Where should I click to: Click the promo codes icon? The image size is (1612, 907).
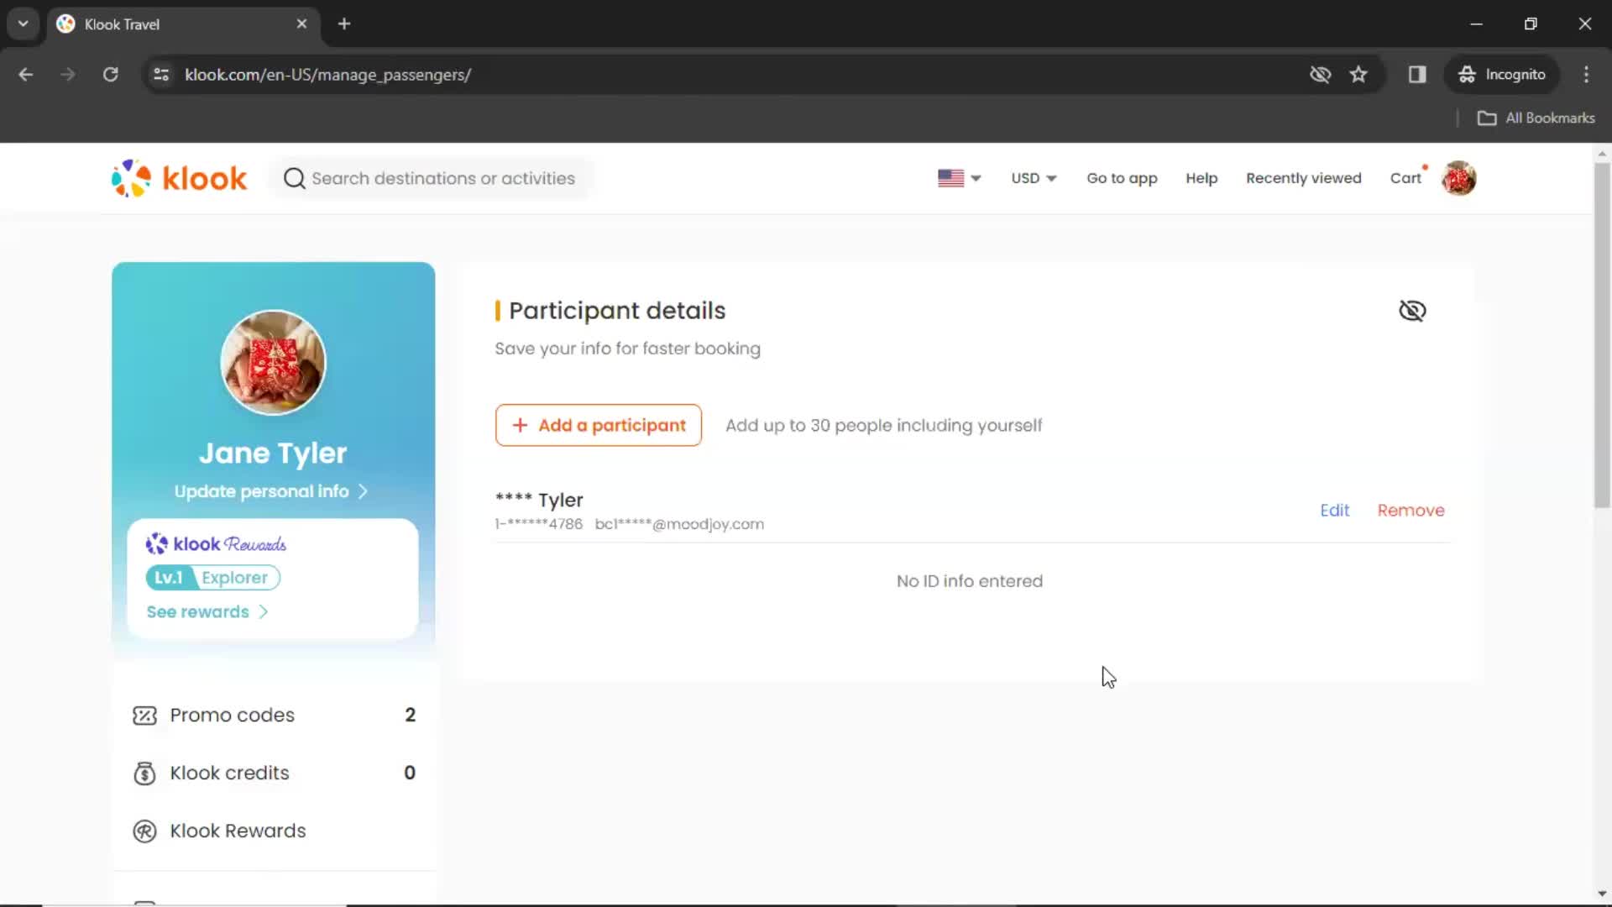tap(145, 715)
